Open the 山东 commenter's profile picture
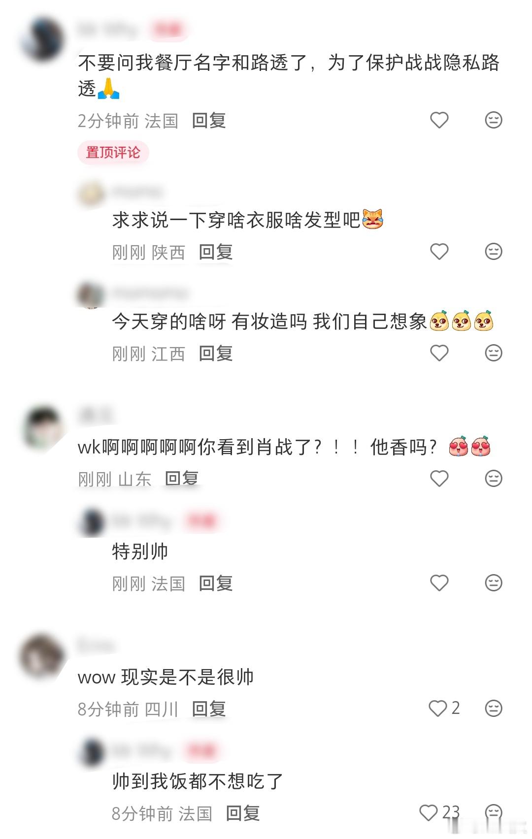 pos(43,427)
